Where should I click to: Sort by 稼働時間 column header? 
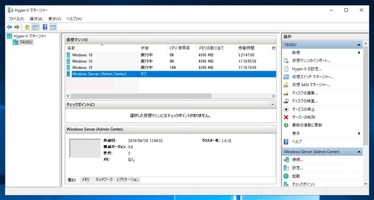pyautogui.click(x=253, y=48)
